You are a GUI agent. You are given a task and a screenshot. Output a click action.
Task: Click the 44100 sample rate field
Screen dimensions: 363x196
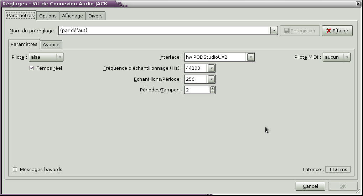196,68
